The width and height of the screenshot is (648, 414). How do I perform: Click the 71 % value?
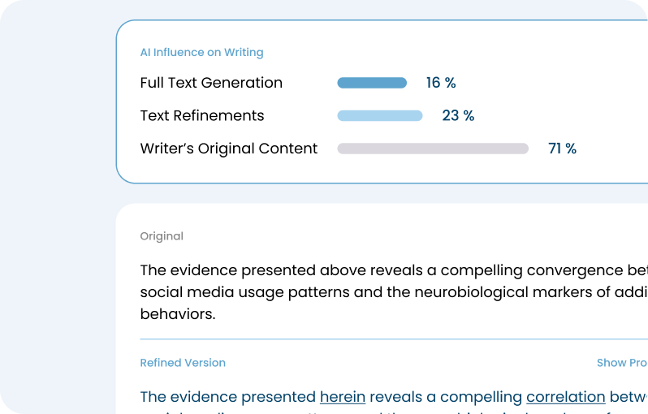[562, 149]
